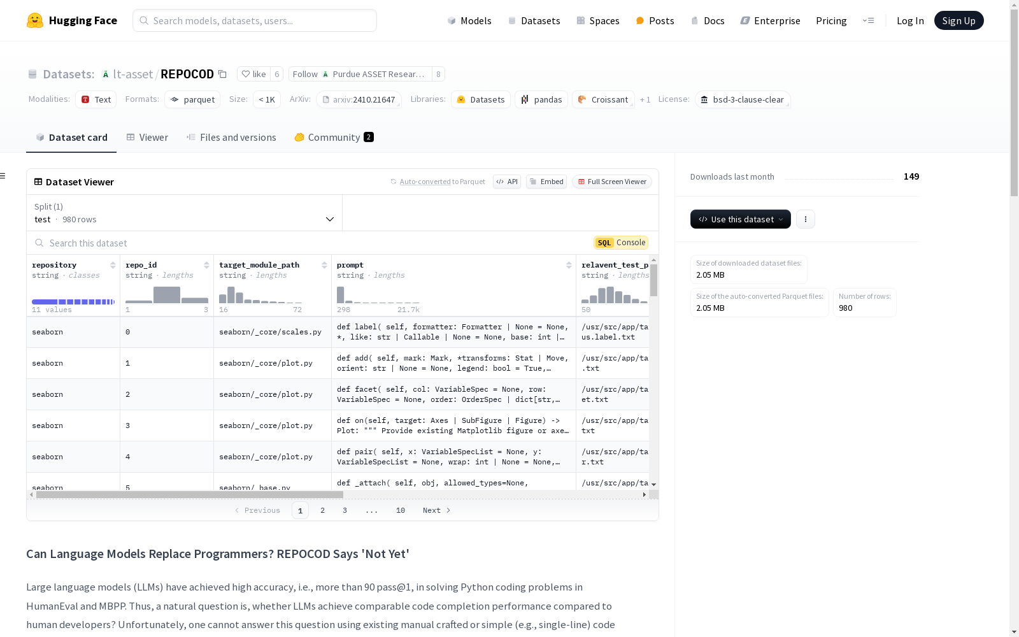This screenshot has height=637, width=1019.
Task: Click the heart like button
Action: tap(253, 74)
